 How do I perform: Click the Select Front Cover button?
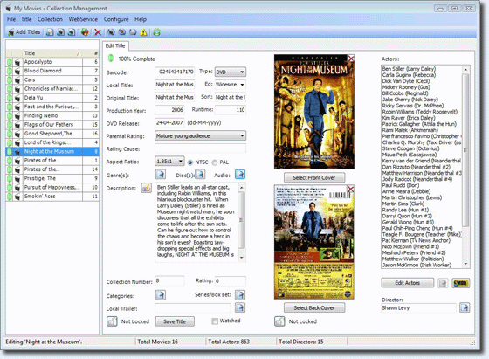(314, 177)
